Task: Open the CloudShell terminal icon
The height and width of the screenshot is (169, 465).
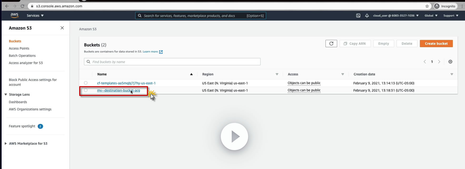Action: (358, 15)
